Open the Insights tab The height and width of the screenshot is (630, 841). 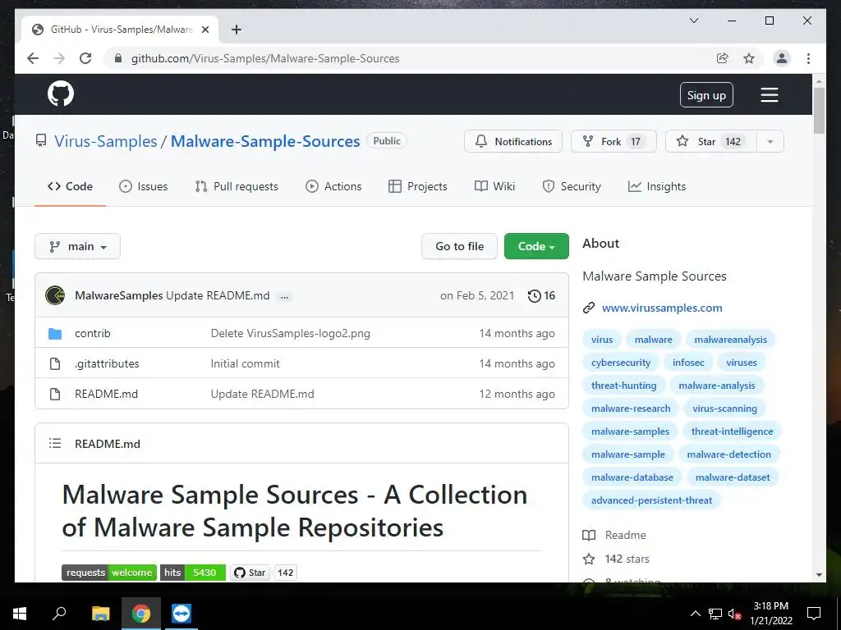657,186
